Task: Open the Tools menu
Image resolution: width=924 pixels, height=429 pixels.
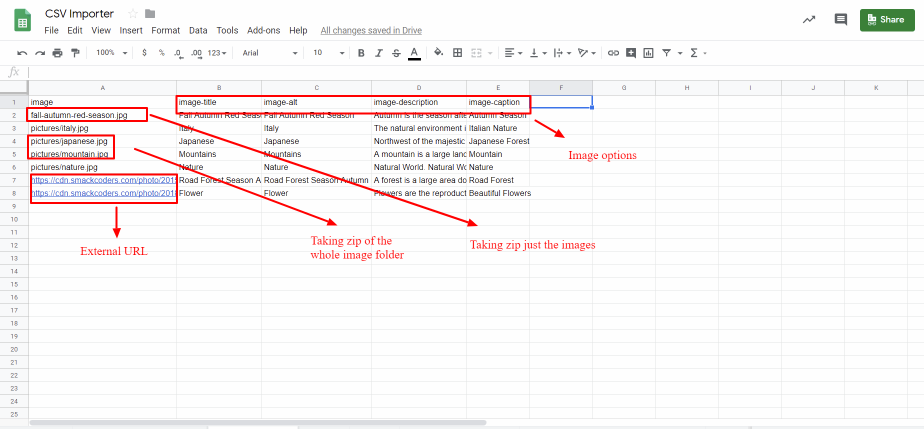Action: pos(227,30)
